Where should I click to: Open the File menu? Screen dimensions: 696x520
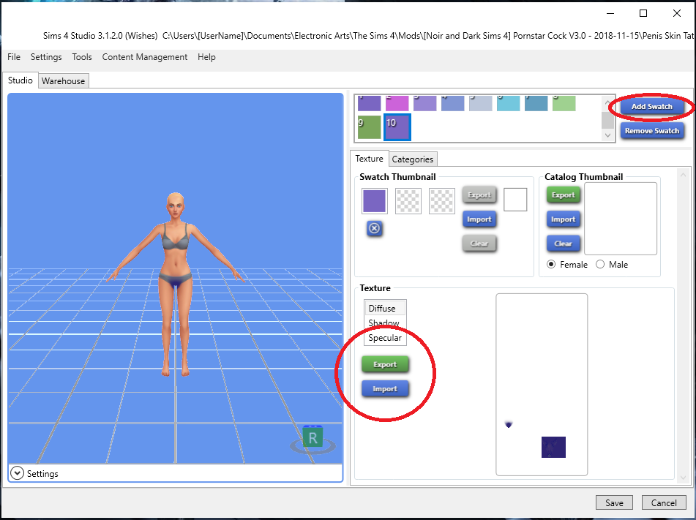(14, 57)
